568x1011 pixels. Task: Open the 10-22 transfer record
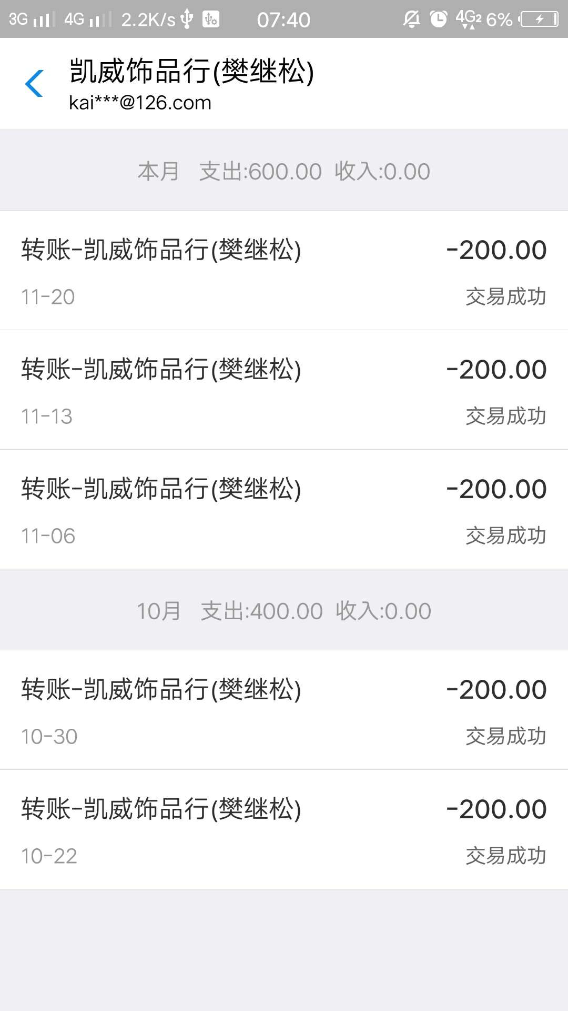pos(284,829)
